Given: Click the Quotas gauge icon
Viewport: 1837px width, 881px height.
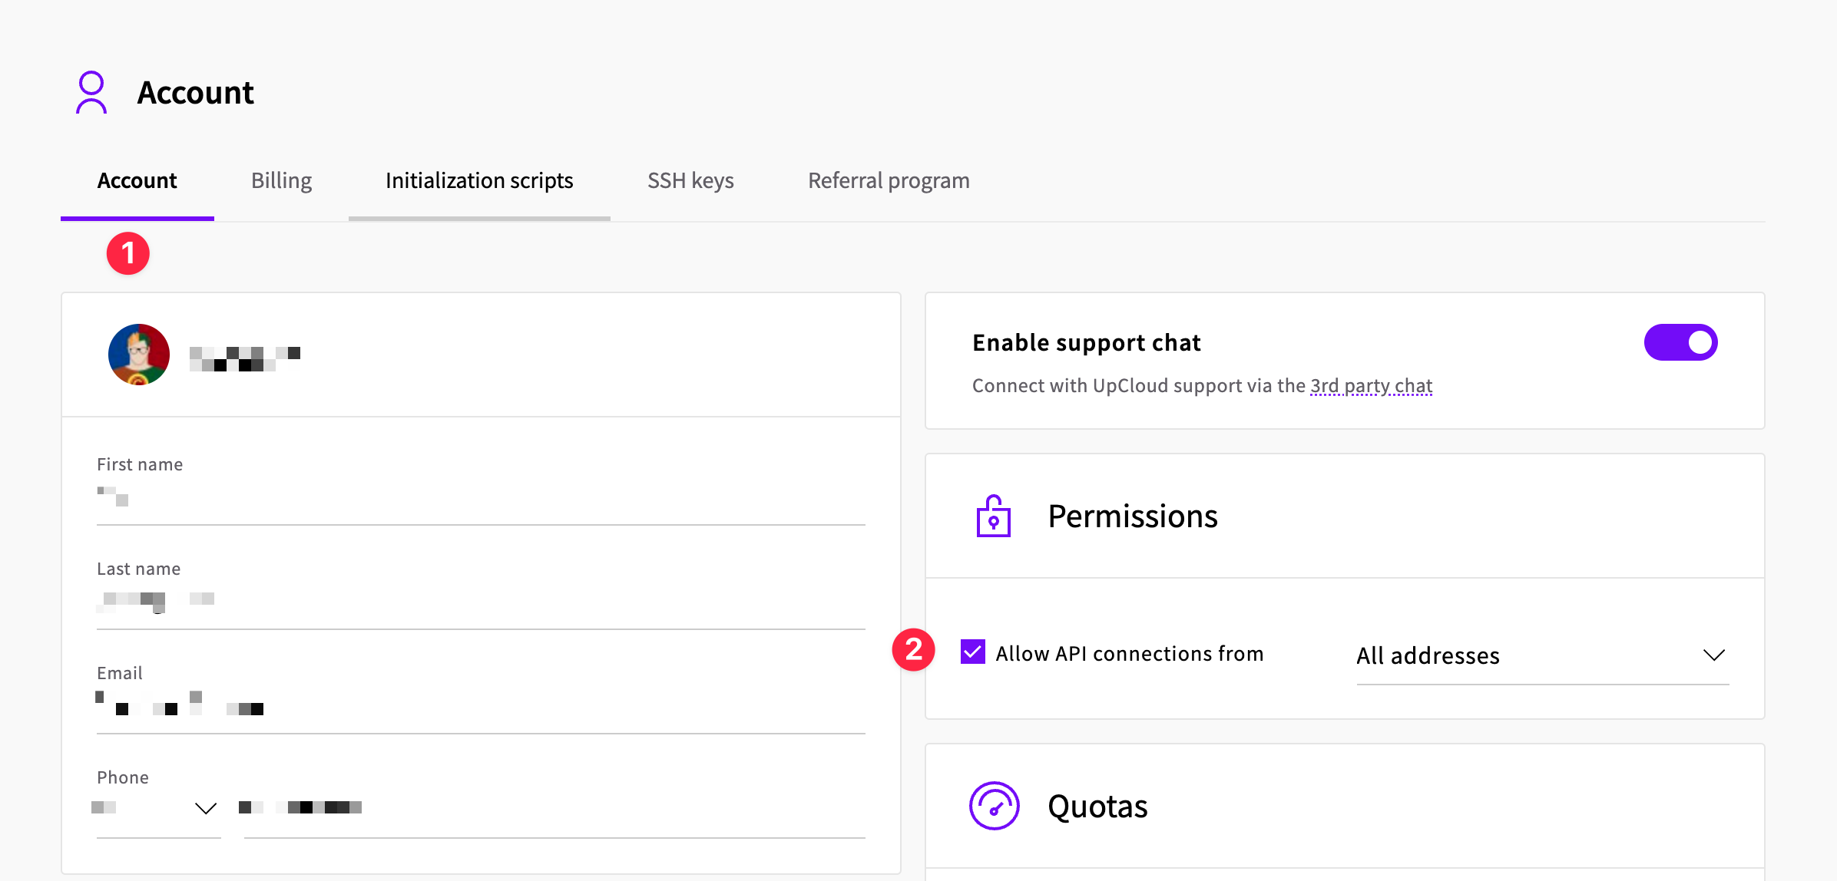Looking at the screenshot, I should click(x=994, y=806).
